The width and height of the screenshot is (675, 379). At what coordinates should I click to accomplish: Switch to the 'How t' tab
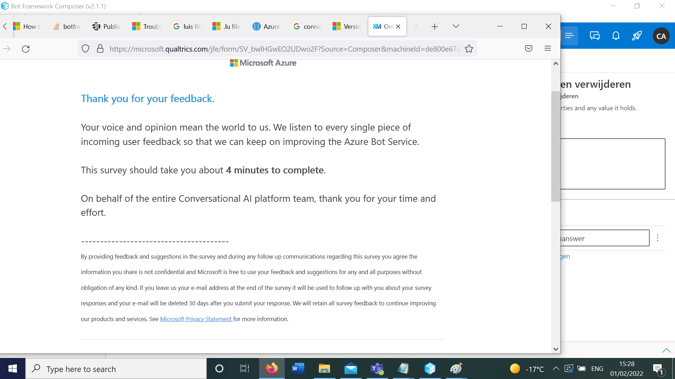click(27, 27)
